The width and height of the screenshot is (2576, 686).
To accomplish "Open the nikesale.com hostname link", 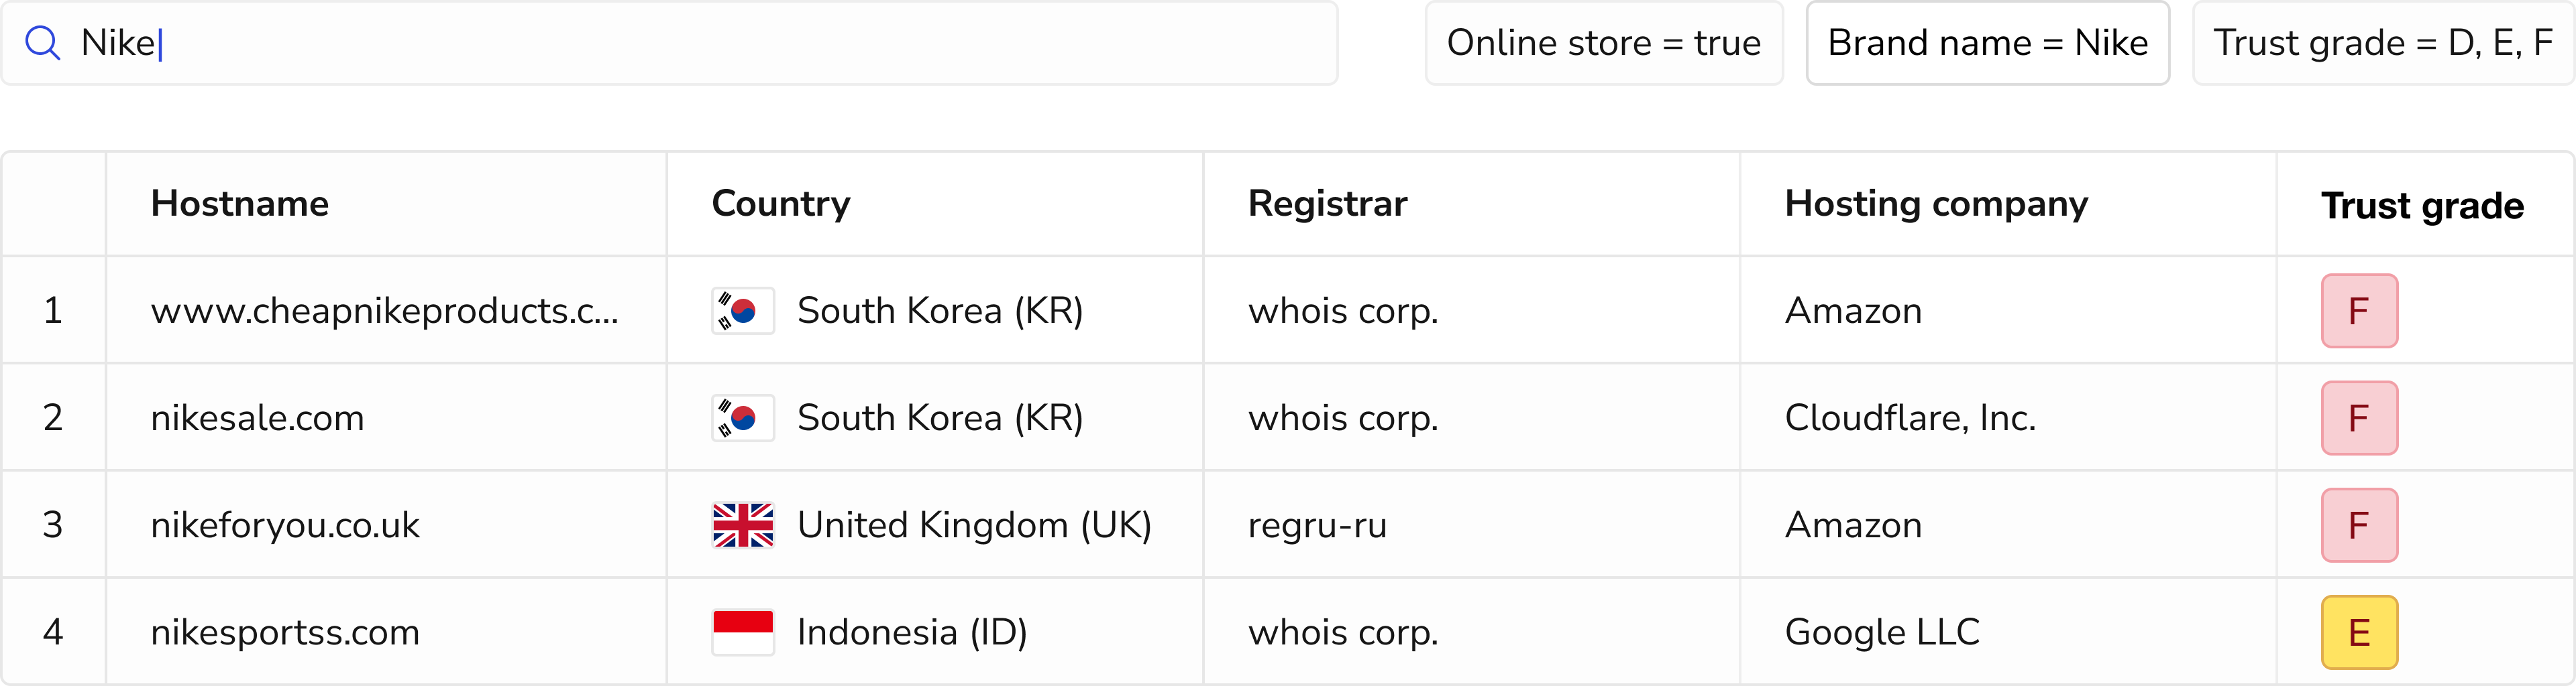I will (258, 417).
